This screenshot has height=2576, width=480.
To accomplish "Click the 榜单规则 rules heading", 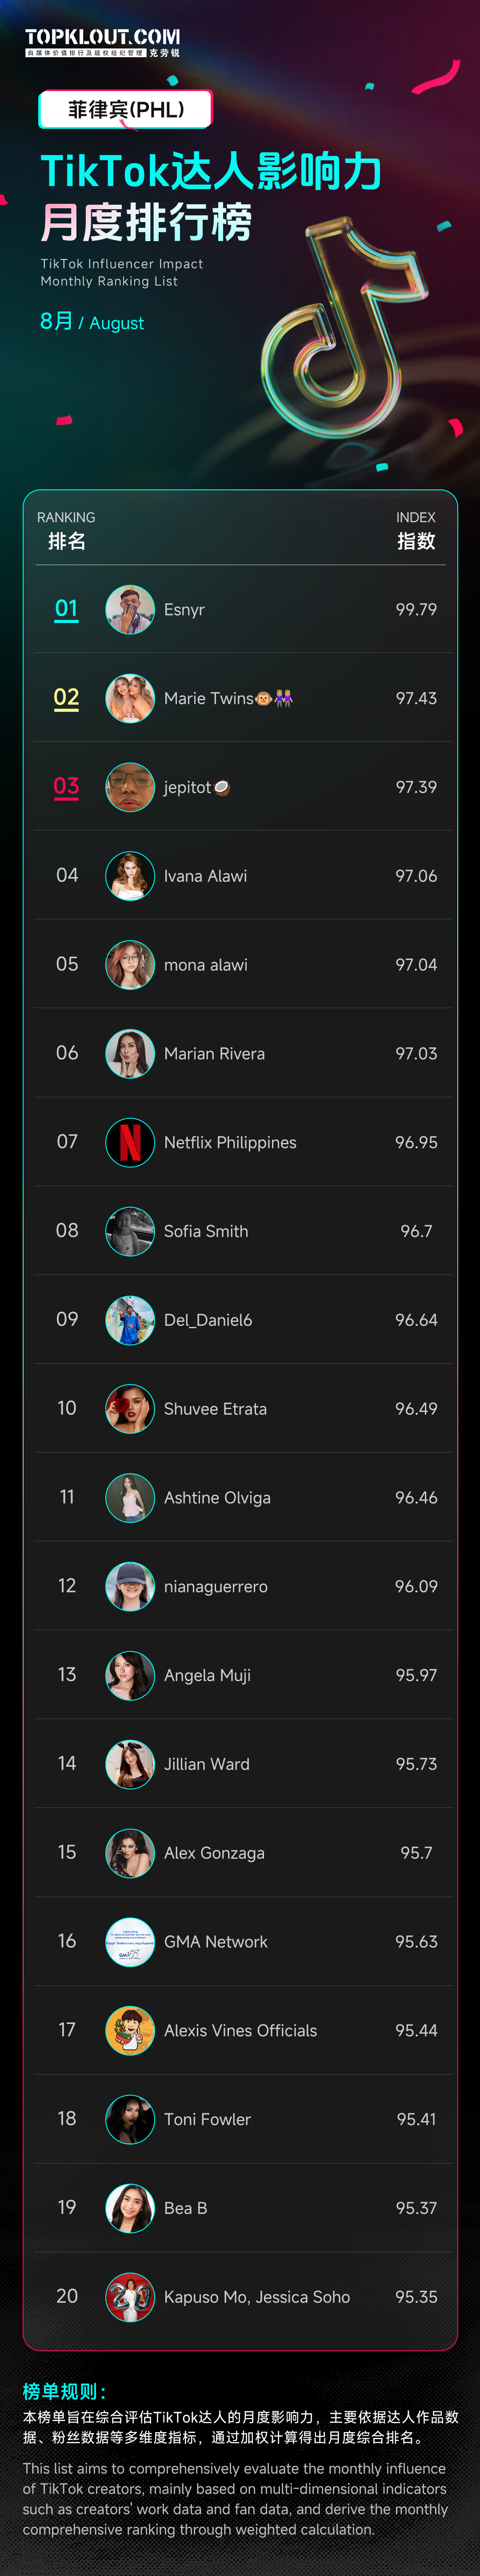I will coord(64,2391).
